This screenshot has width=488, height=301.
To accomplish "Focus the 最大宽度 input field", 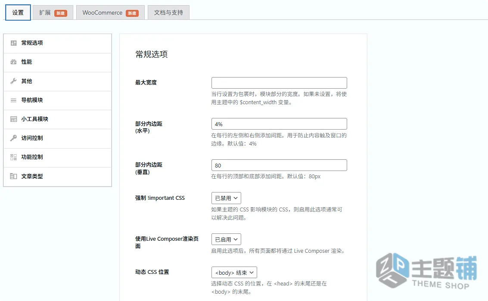I will click(279, 83).
